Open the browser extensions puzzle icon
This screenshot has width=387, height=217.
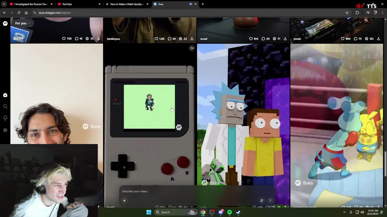[x=357, y=13]
